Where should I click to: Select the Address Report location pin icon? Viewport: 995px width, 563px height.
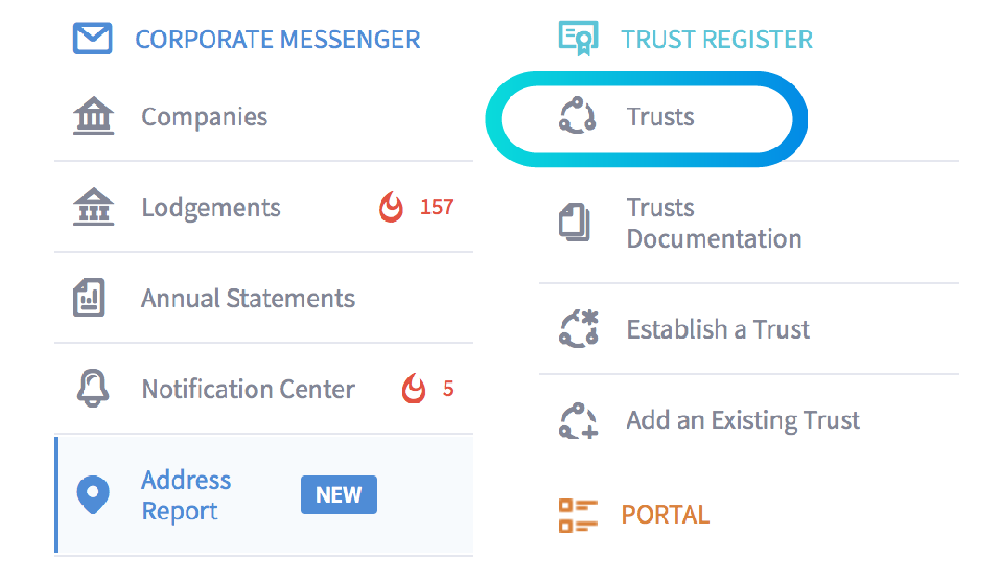[x=93, y=494]
